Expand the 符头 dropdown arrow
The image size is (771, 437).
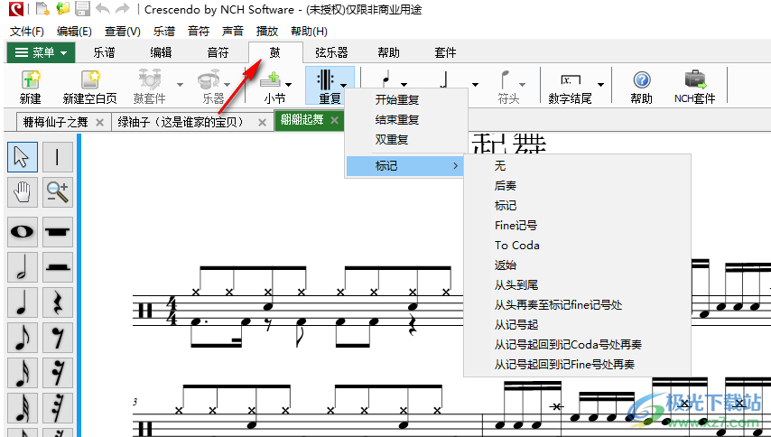pos(522,85)
